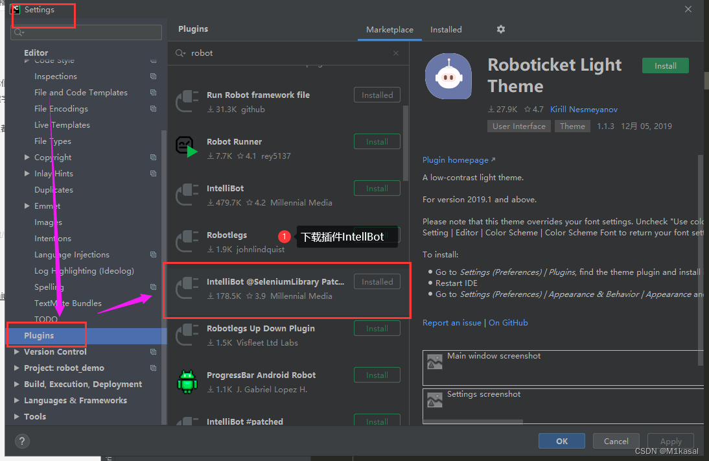The image size is (709, 461).
Task: Click the Settings screenshot image placeholder
Action: tap(434, 399)
